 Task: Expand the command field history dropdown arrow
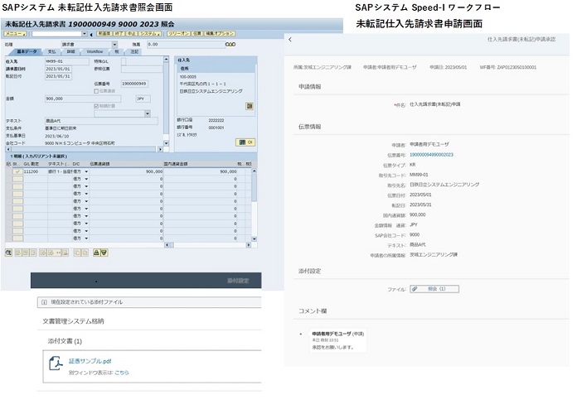(x=85, y=34)
